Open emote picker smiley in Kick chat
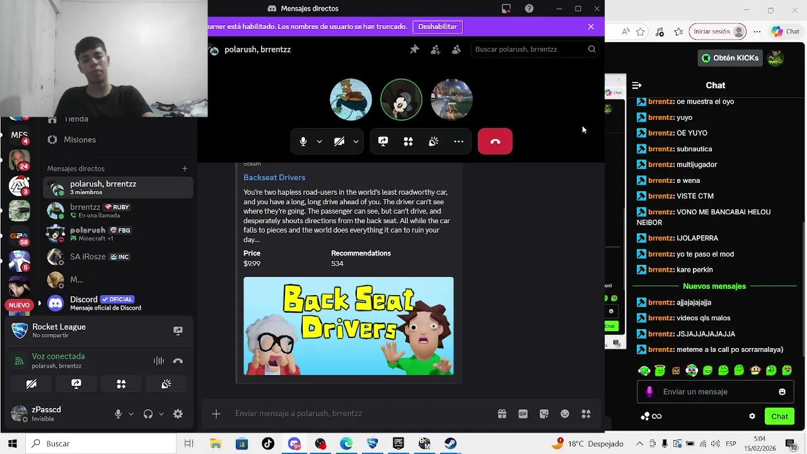This screenshot has width=807, height=454. point(782,392)
